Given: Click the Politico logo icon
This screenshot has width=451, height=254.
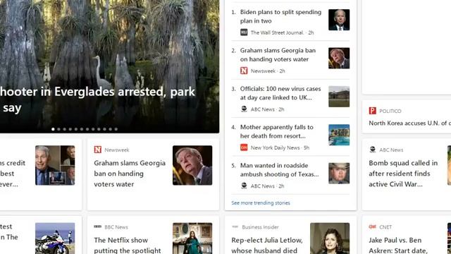Looking at the screenshot, I should pos(373,111).
